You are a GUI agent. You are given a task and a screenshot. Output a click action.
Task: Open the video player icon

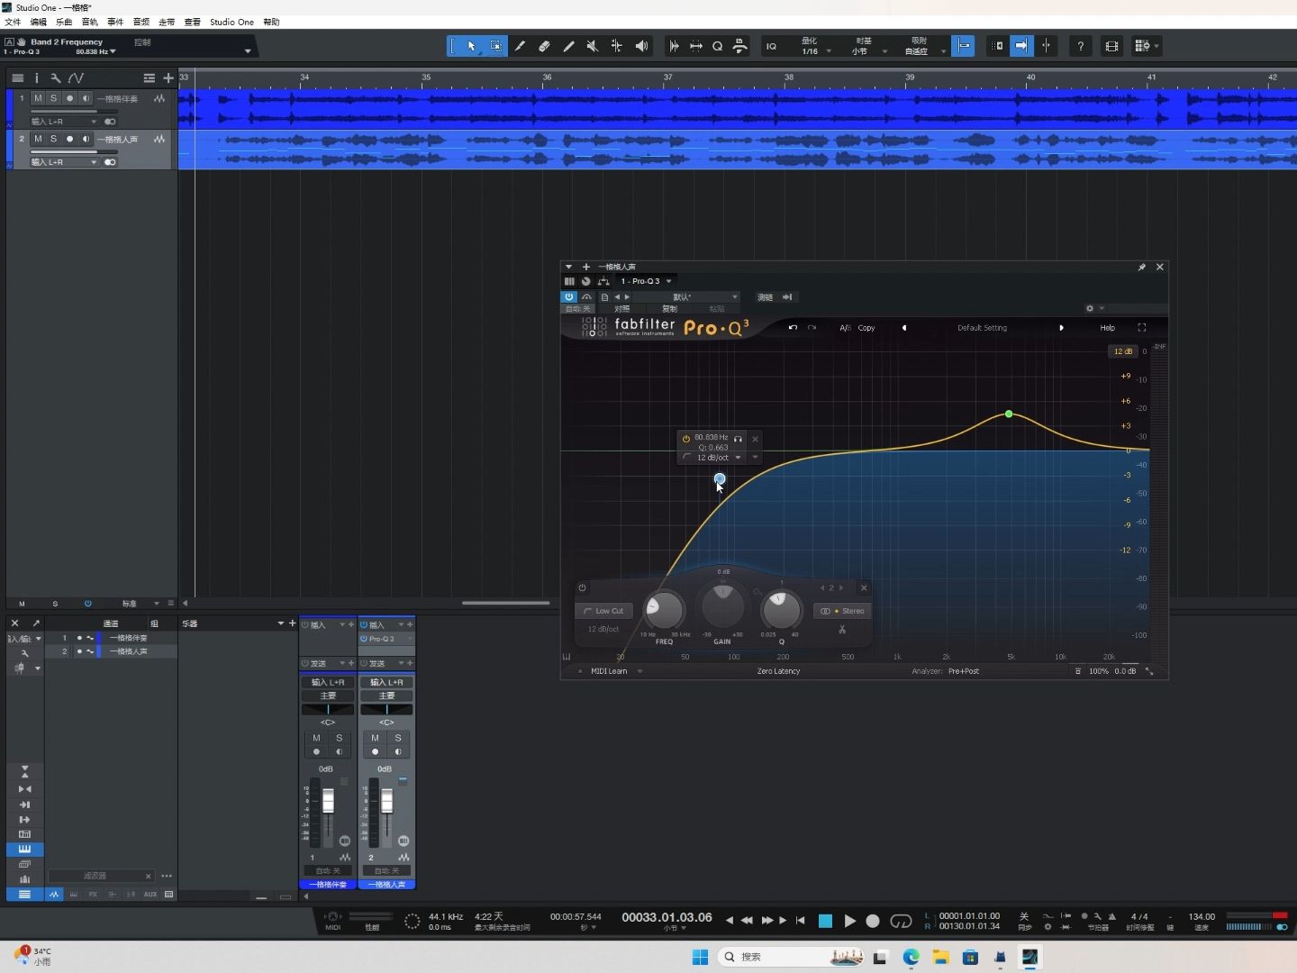tap(1111, 46)
